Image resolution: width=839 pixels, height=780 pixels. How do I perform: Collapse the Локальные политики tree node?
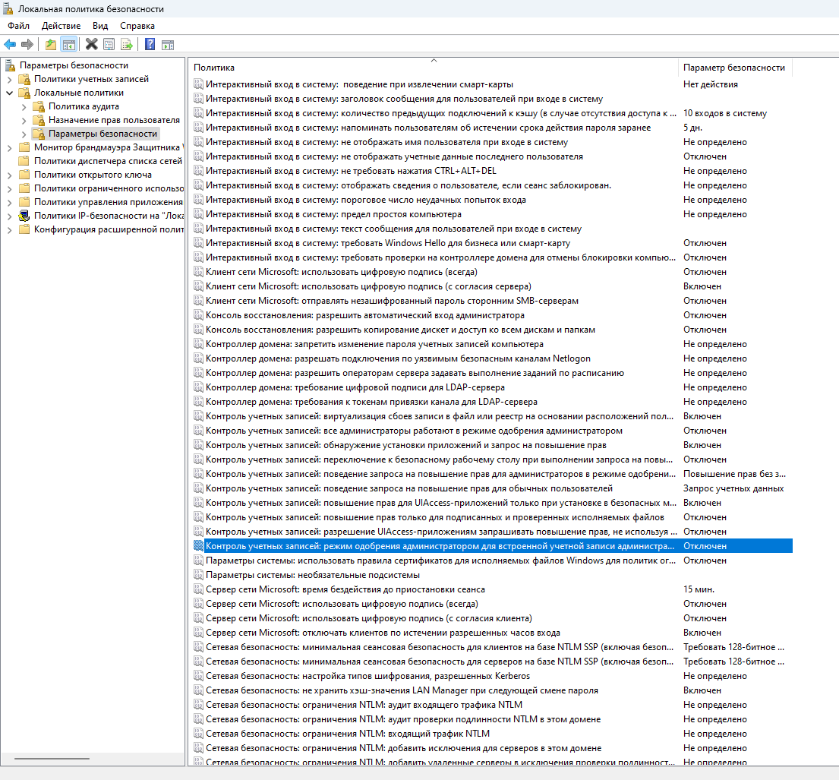tap(10, 93)
